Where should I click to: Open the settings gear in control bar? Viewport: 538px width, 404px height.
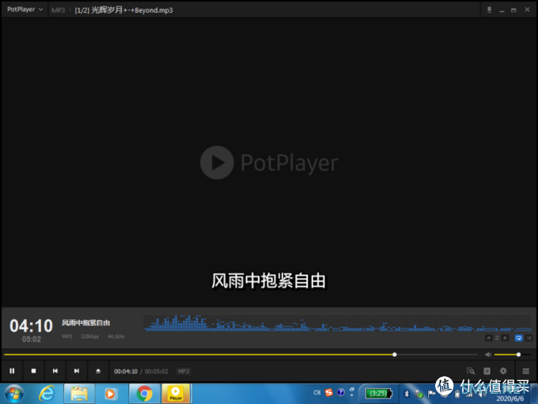tap(503, 371)
